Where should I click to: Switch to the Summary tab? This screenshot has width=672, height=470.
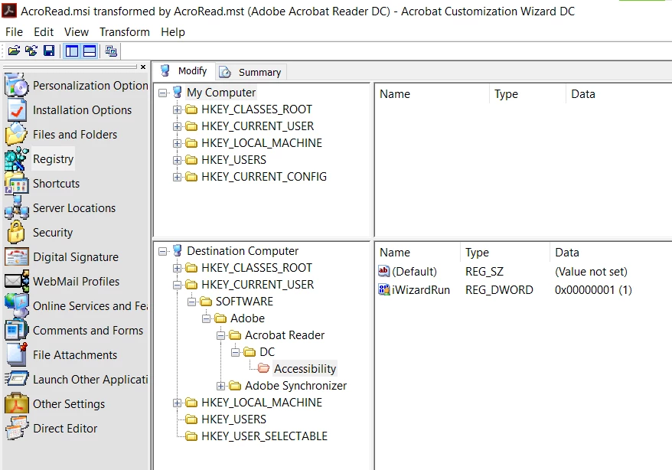pos(251,72)
